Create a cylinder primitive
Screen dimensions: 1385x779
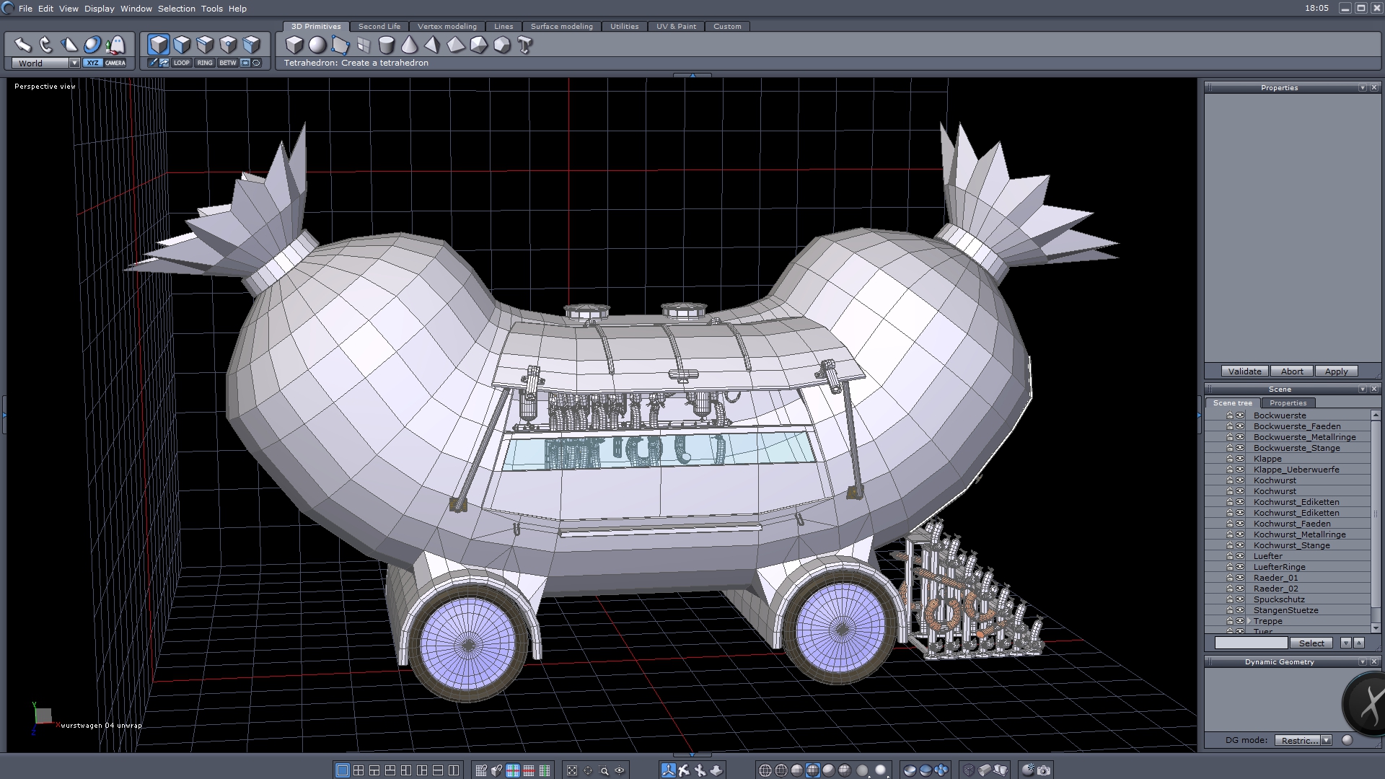click(387, 45)
